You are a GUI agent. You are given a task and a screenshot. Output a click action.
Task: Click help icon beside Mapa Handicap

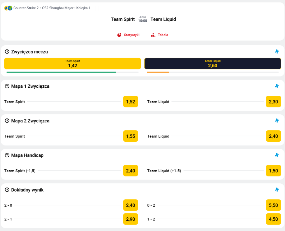point(7,155)
